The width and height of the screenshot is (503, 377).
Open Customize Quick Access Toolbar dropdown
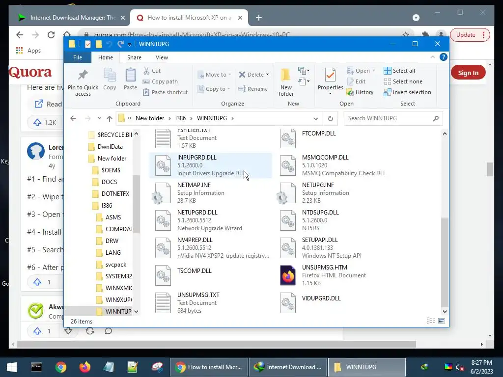click(129, 45)
